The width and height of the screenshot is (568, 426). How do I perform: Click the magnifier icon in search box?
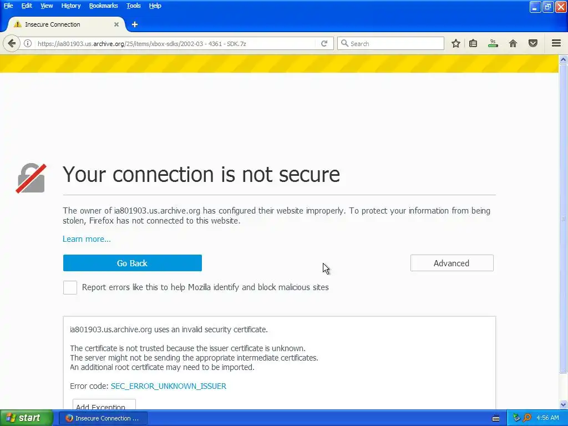pos(344,43)
